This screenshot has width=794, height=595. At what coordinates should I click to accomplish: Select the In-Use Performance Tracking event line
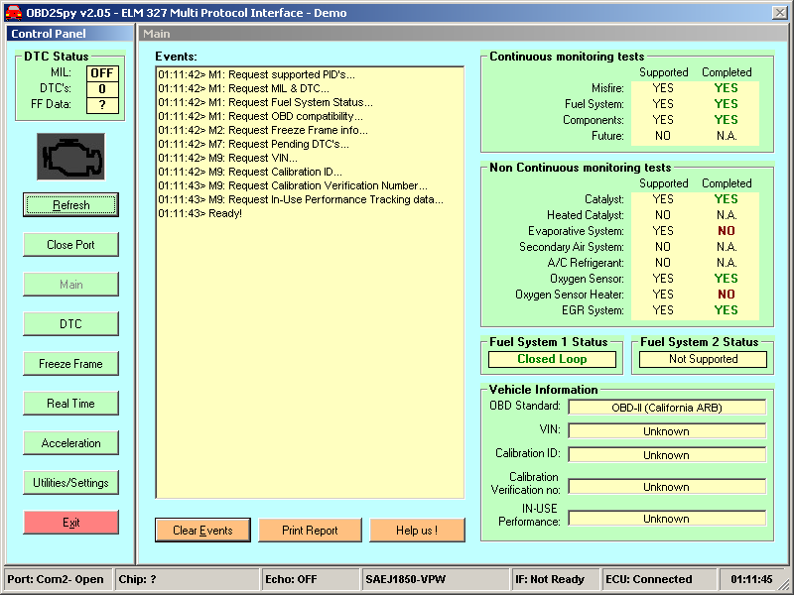301,199
